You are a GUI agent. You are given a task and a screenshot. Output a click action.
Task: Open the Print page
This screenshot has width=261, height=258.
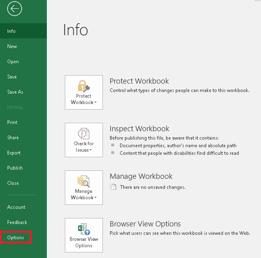pyautogui.click(x=12, y=122)
